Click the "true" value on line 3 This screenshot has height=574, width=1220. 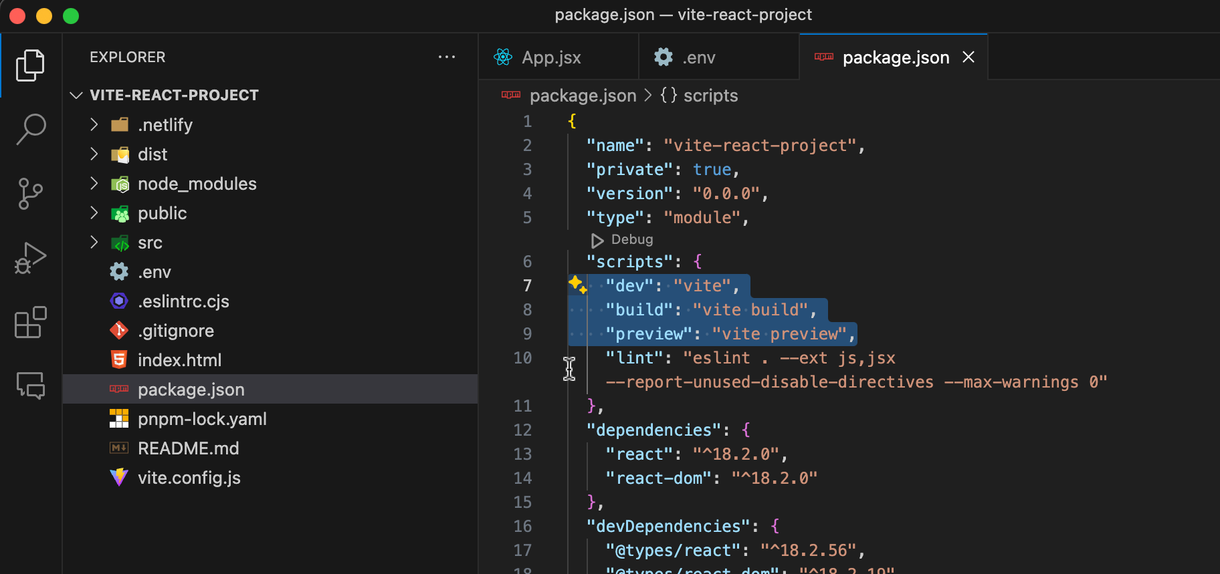point(712,169)
